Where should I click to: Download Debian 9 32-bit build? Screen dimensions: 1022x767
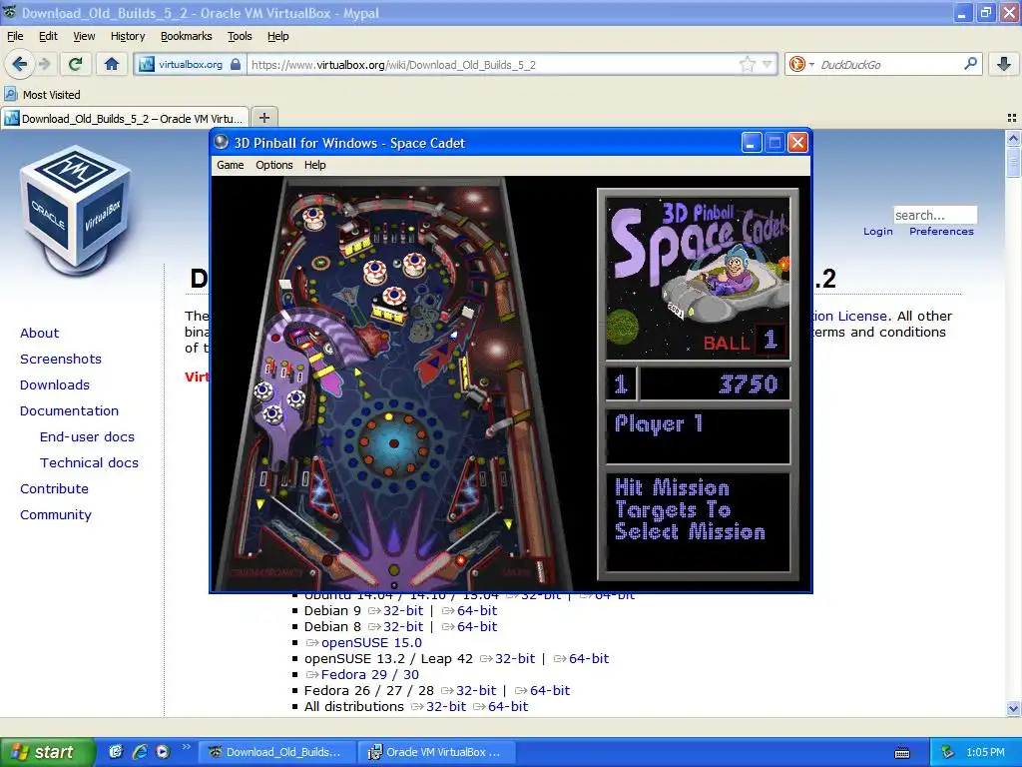403,610
